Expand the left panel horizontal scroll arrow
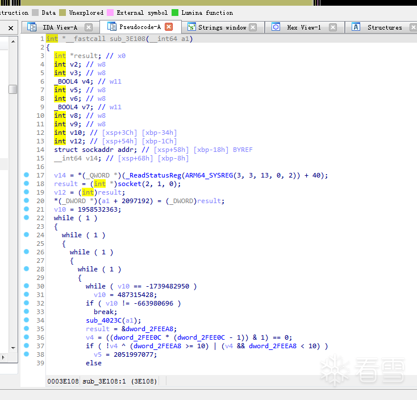The image size is (417, 400). coord(3,357)
